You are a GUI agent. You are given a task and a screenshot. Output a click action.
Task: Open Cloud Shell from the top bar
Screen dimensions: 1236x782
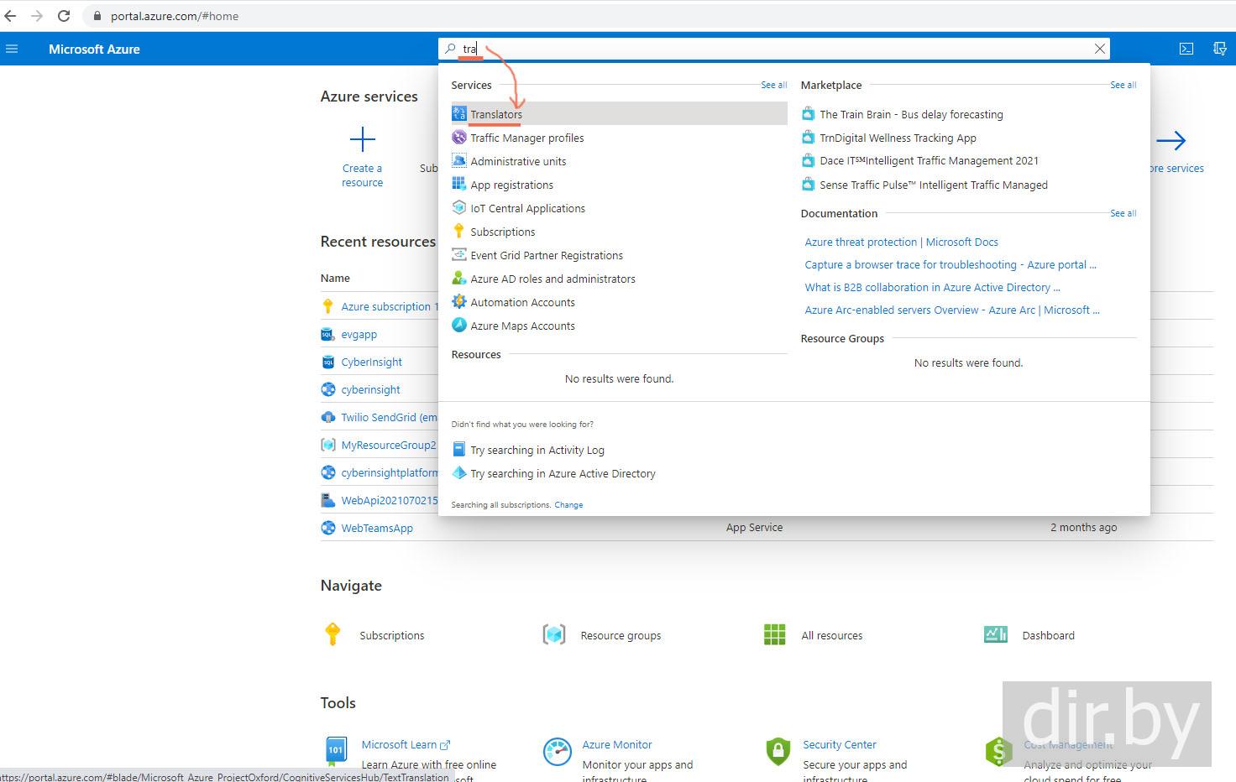[x=1186, y=50]
